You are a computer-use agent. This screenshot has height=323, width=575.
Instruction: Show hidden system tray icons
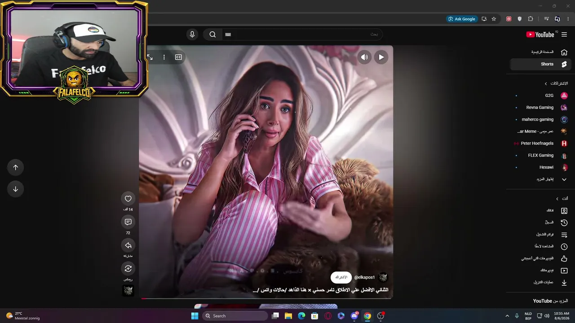(x=507, y=316)
